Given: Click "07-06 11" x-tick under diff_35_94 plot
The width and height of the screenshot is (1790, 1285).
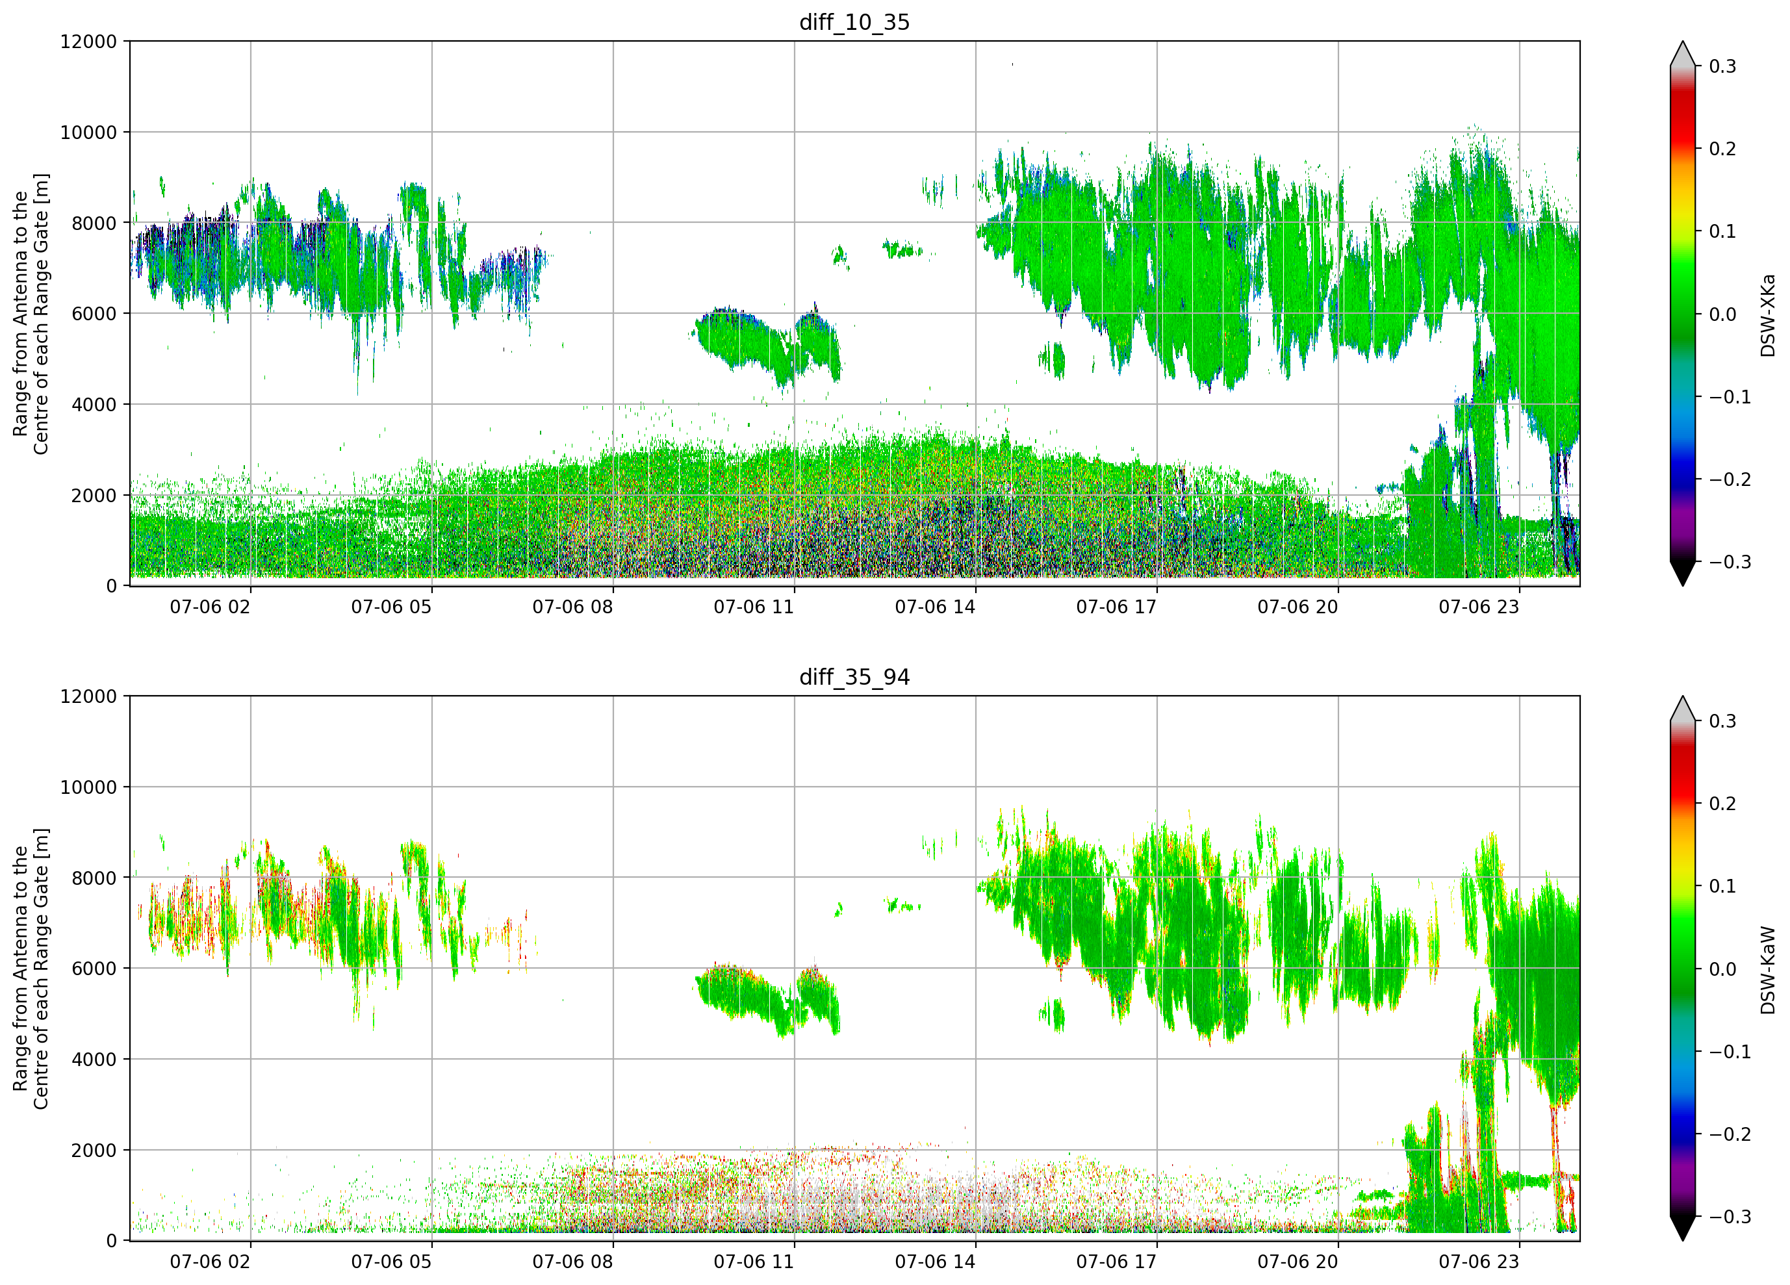Looking at the screenshot, I should pos(754,1262).
